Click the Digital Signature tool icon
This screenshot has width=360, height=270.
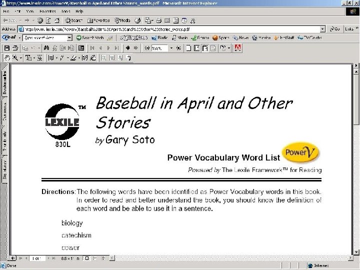[93, 57]
